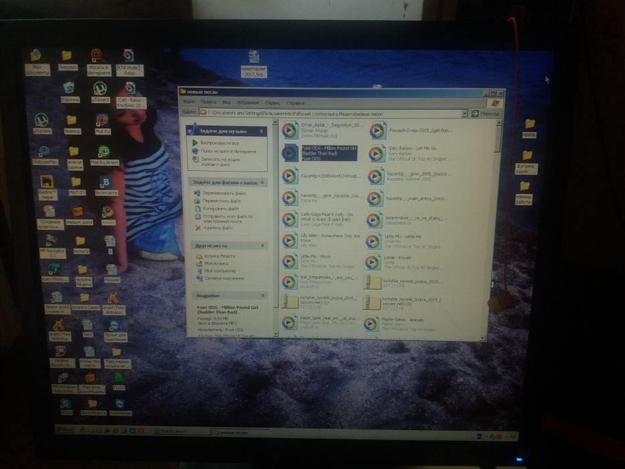Open the Избранное menu
Image resolution: width=625 pixels, height=469 pixels.
coord(248,103)
